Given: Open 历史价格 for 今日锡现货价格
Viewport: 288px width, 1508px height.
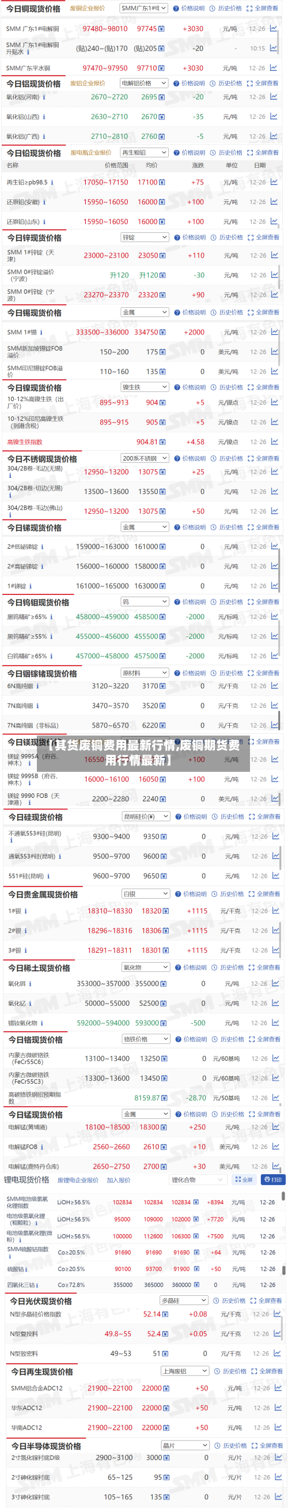Looking at the screenshot, I should (227, 312).
